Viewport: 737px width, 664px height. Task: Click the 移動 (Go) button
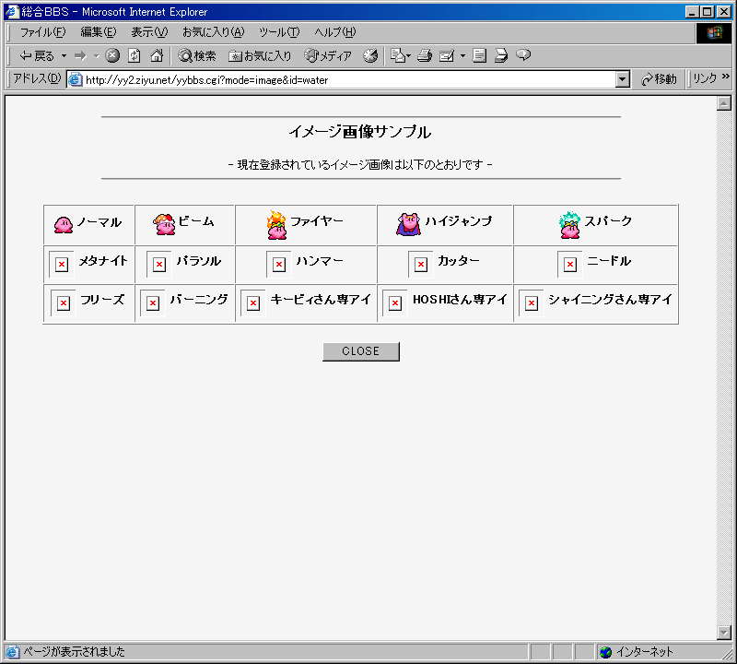point(659,79)
